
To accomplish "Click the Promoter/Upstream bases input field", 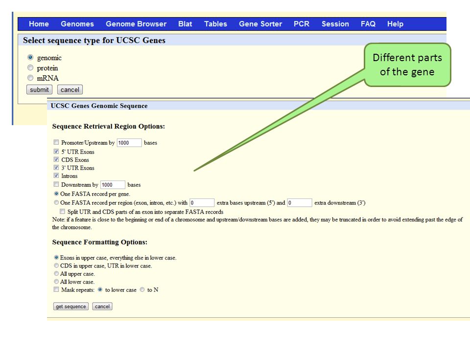I will [129, 143].
